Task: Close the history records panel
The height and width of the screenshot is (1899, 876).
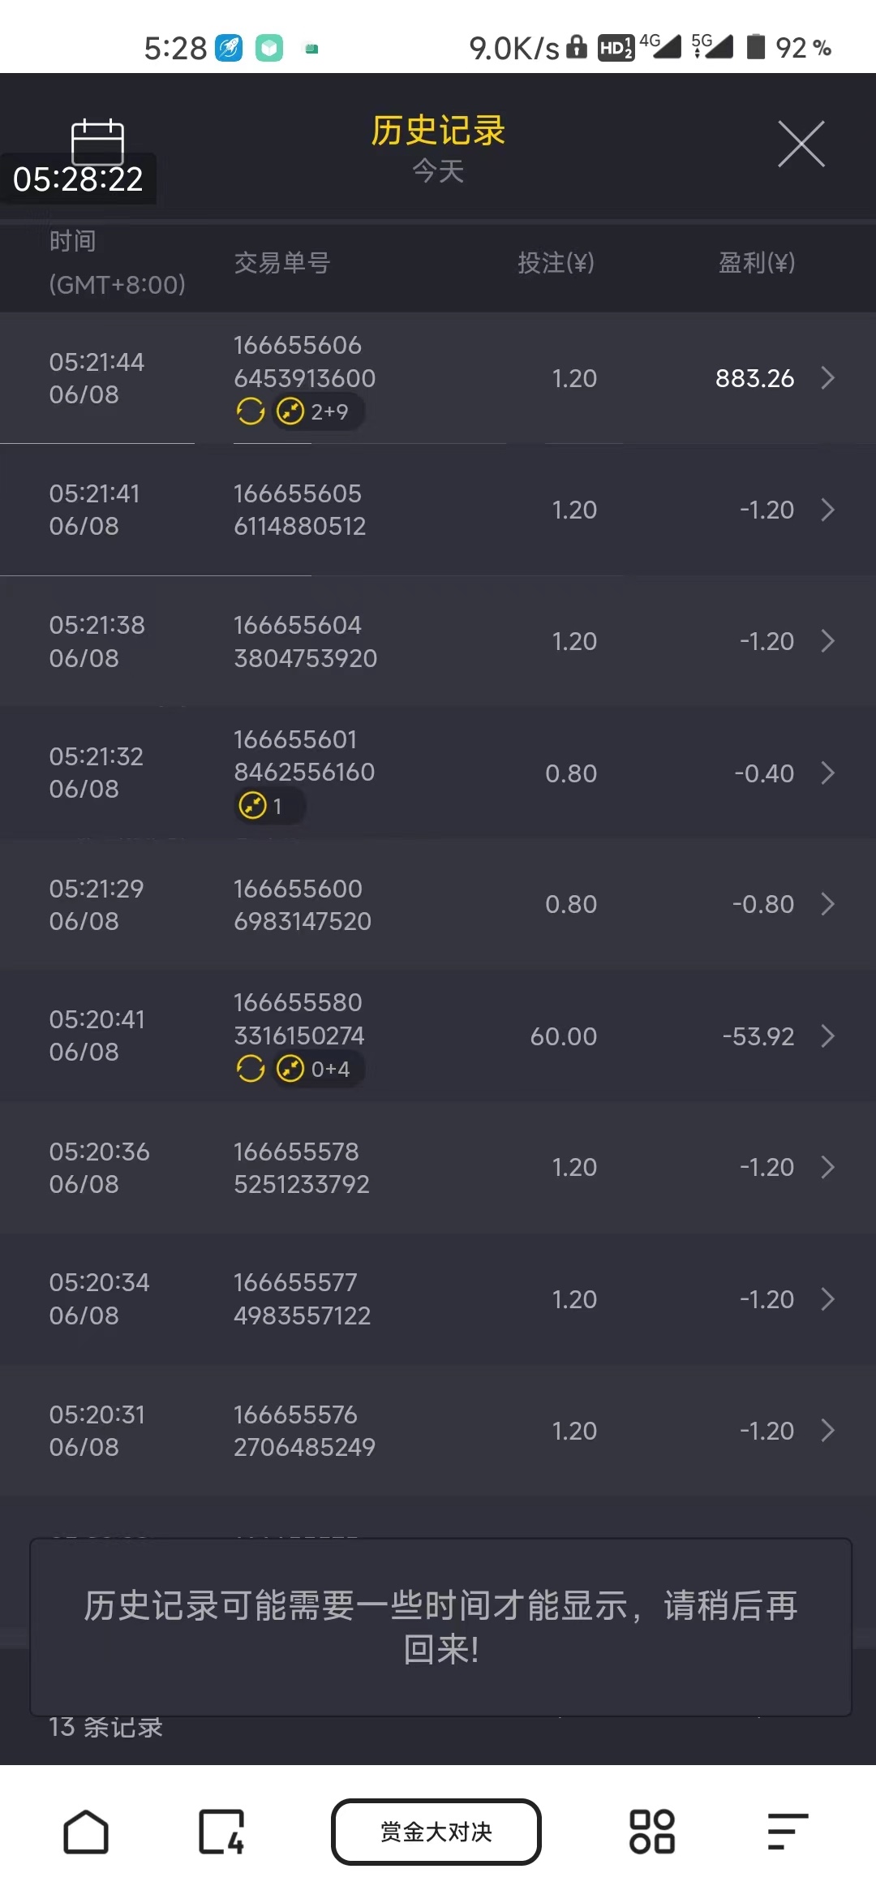Action: pos(801,144)
